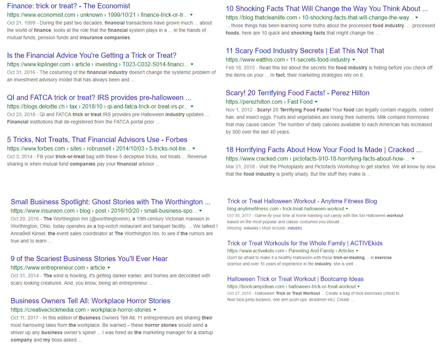Open '10 Shocking Facts That Will Change' result
This screenshot has height=351, width=443.
[x=327, y=9]
